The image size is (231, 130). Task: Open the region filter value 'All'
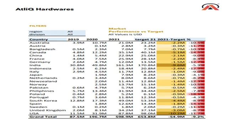point(70,32)
